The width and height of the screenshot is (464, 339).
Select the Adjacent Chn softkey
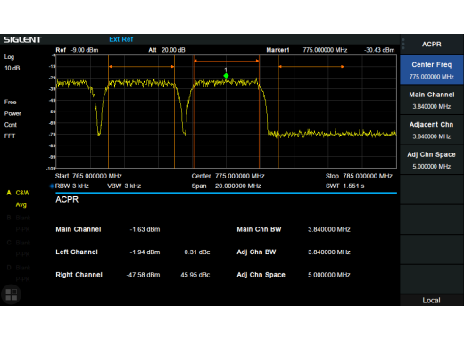pos(432,130)
